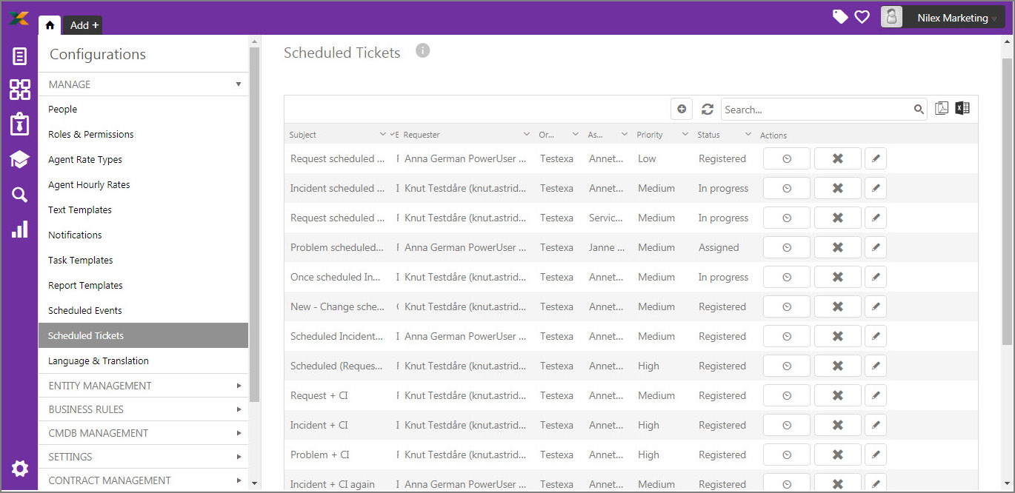Click the Nilex logo icon
The width and height of the screenshot is (1015, 493).
pyautogui.click(x=19, y=18)
